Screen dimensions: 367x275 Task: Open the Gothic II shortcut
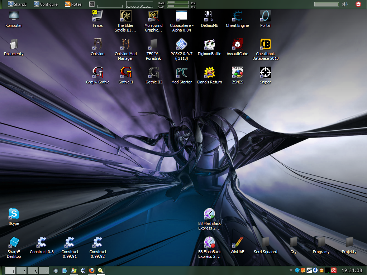(126, 73)
